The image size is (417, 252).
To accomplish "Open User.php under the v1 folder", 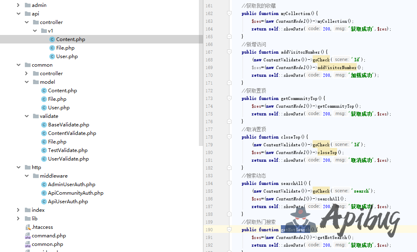I will [67, 56].
